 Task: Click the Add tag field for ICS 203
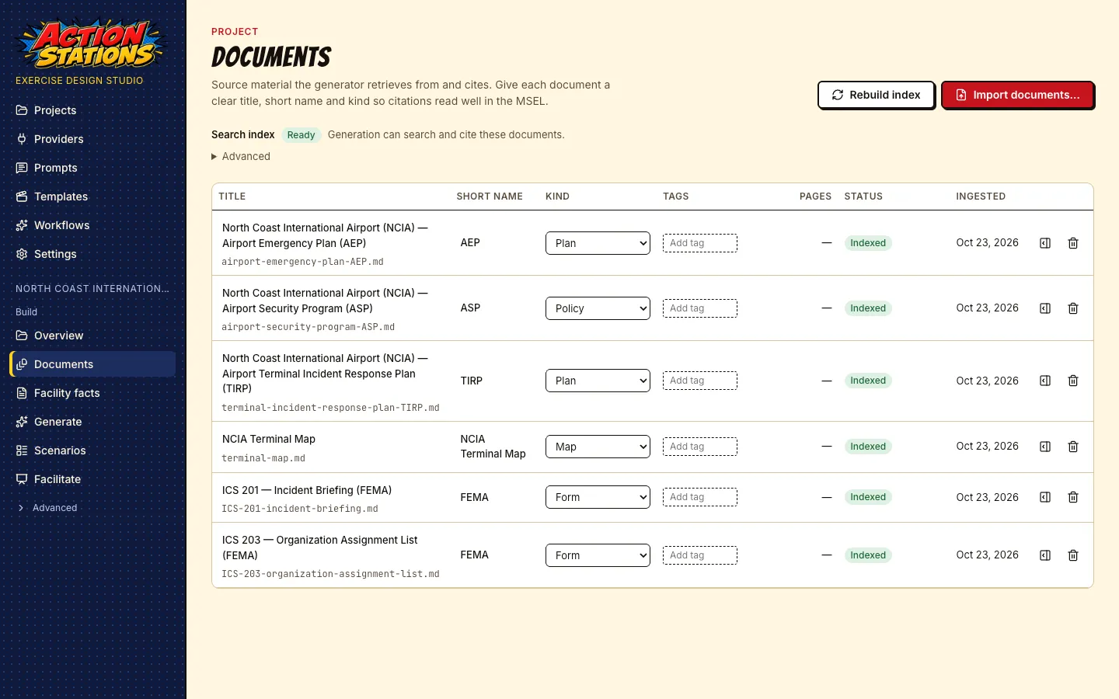(x=700, y=555)
